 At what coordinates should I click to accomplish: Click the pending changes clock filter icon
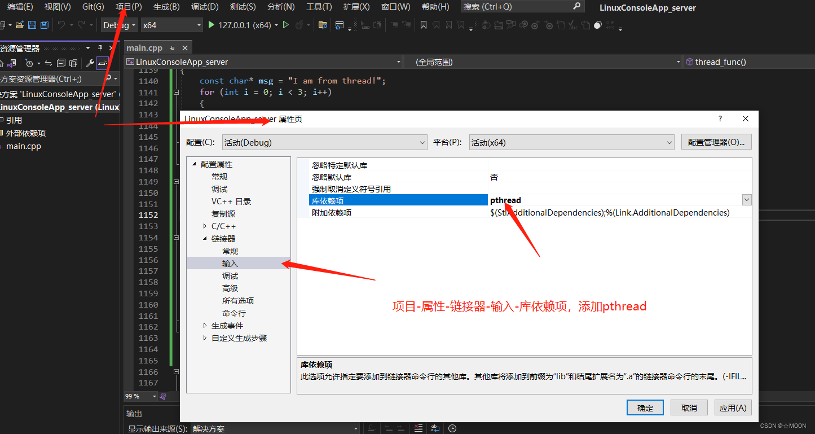pos(29,63)
